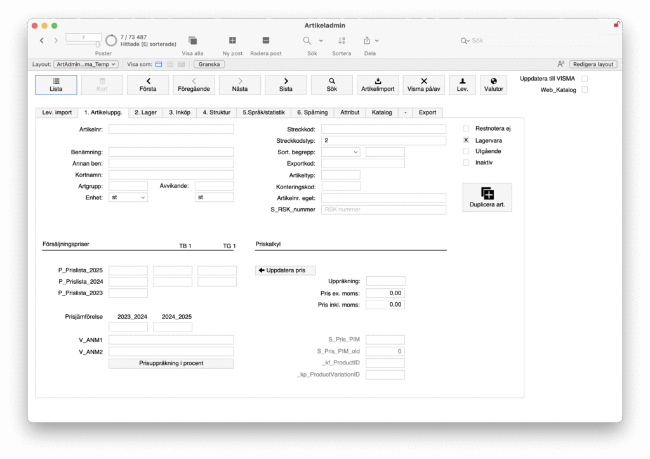
Task: Click the Uppdatera pris button
Action: (285, 270)
